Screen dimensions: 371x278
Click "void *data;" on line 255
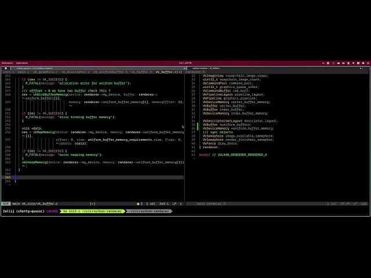click(32, 129)
